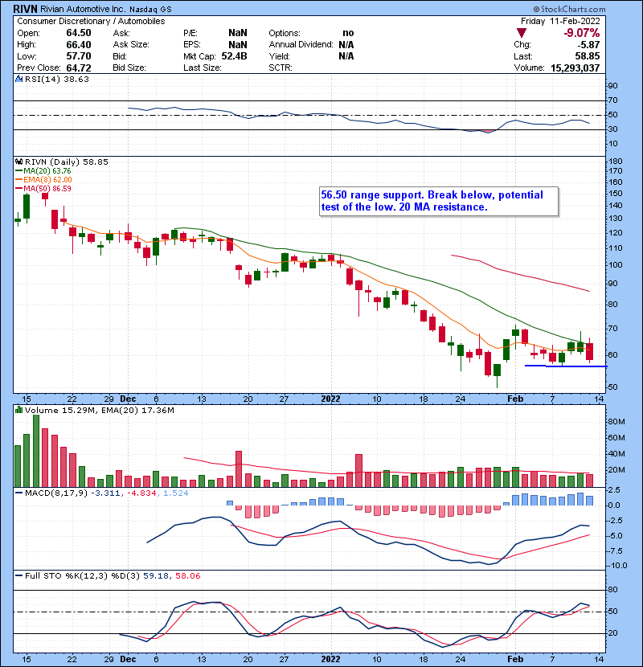
Task: Click Consumer Discretionary / Automobiles sector text
Action: 91,21
